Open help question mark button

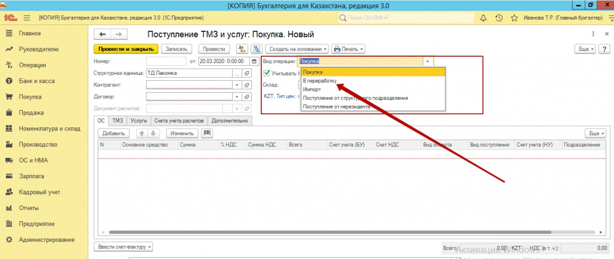pyautogui.click(x=604, y=49)
